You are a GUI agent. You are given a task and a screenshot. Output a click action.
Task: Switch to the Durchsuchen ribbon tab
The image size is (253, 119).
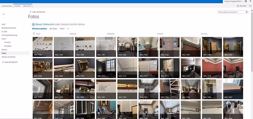[x=7, y=6]
